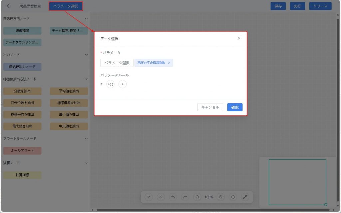Collapse the 特徴値抽出方法ノード section

click(86, 79)
